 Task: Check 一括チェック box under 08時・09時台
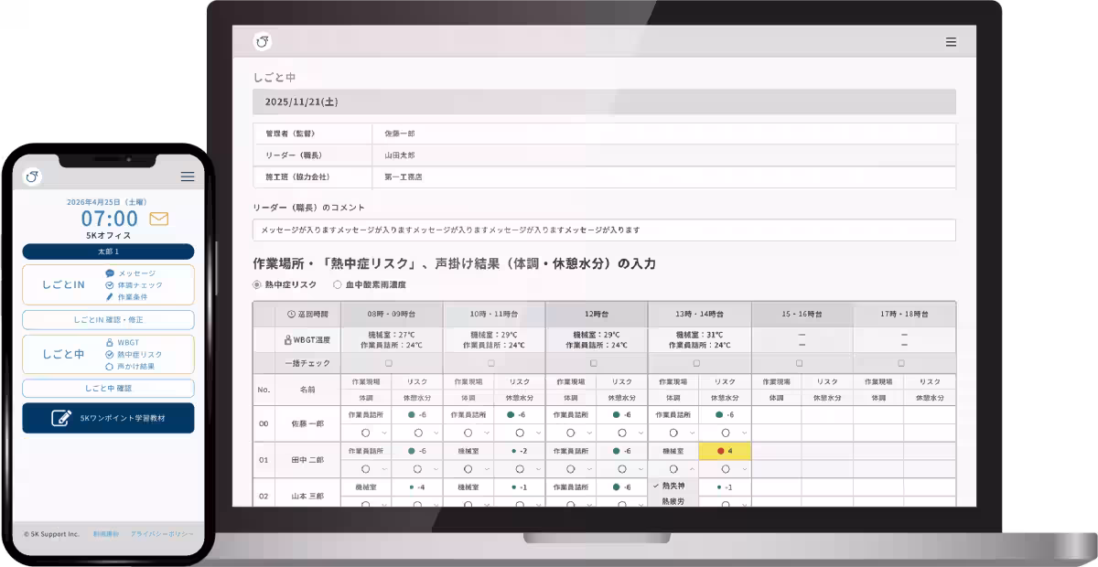click(389, 363)
